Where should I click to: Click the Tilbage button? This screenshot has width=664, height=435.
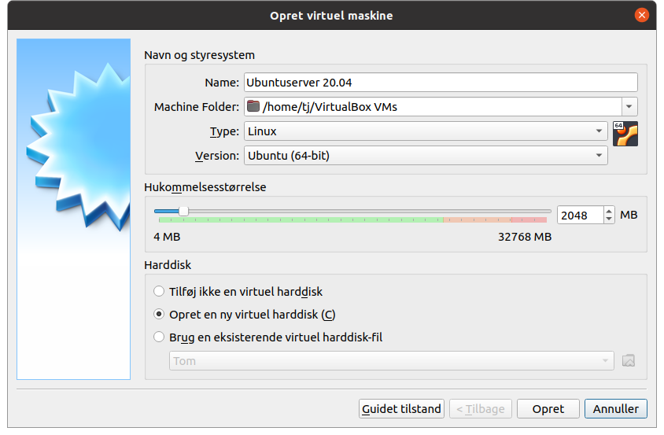click(481, 409)
